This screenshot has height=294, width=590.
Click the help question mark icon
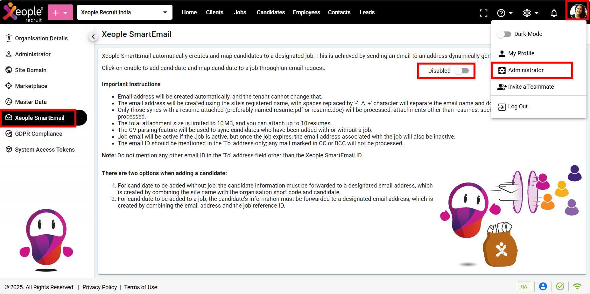[x=501, y=13]
